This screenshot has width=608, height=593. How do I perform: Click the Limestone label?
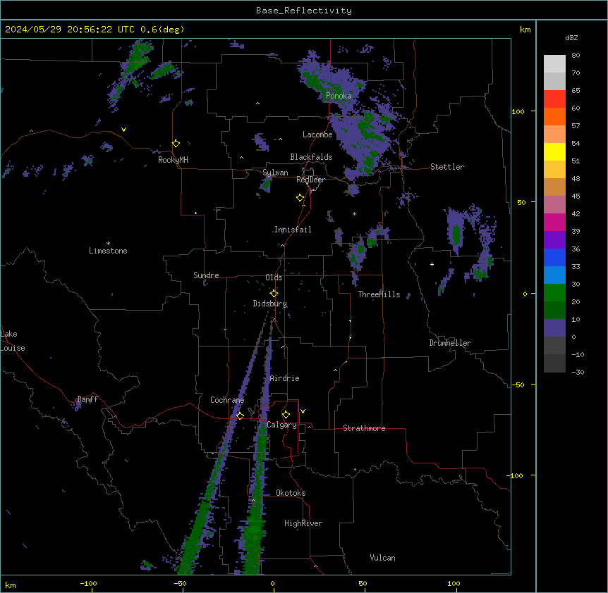pyautogui.click(x=108, y=251)
